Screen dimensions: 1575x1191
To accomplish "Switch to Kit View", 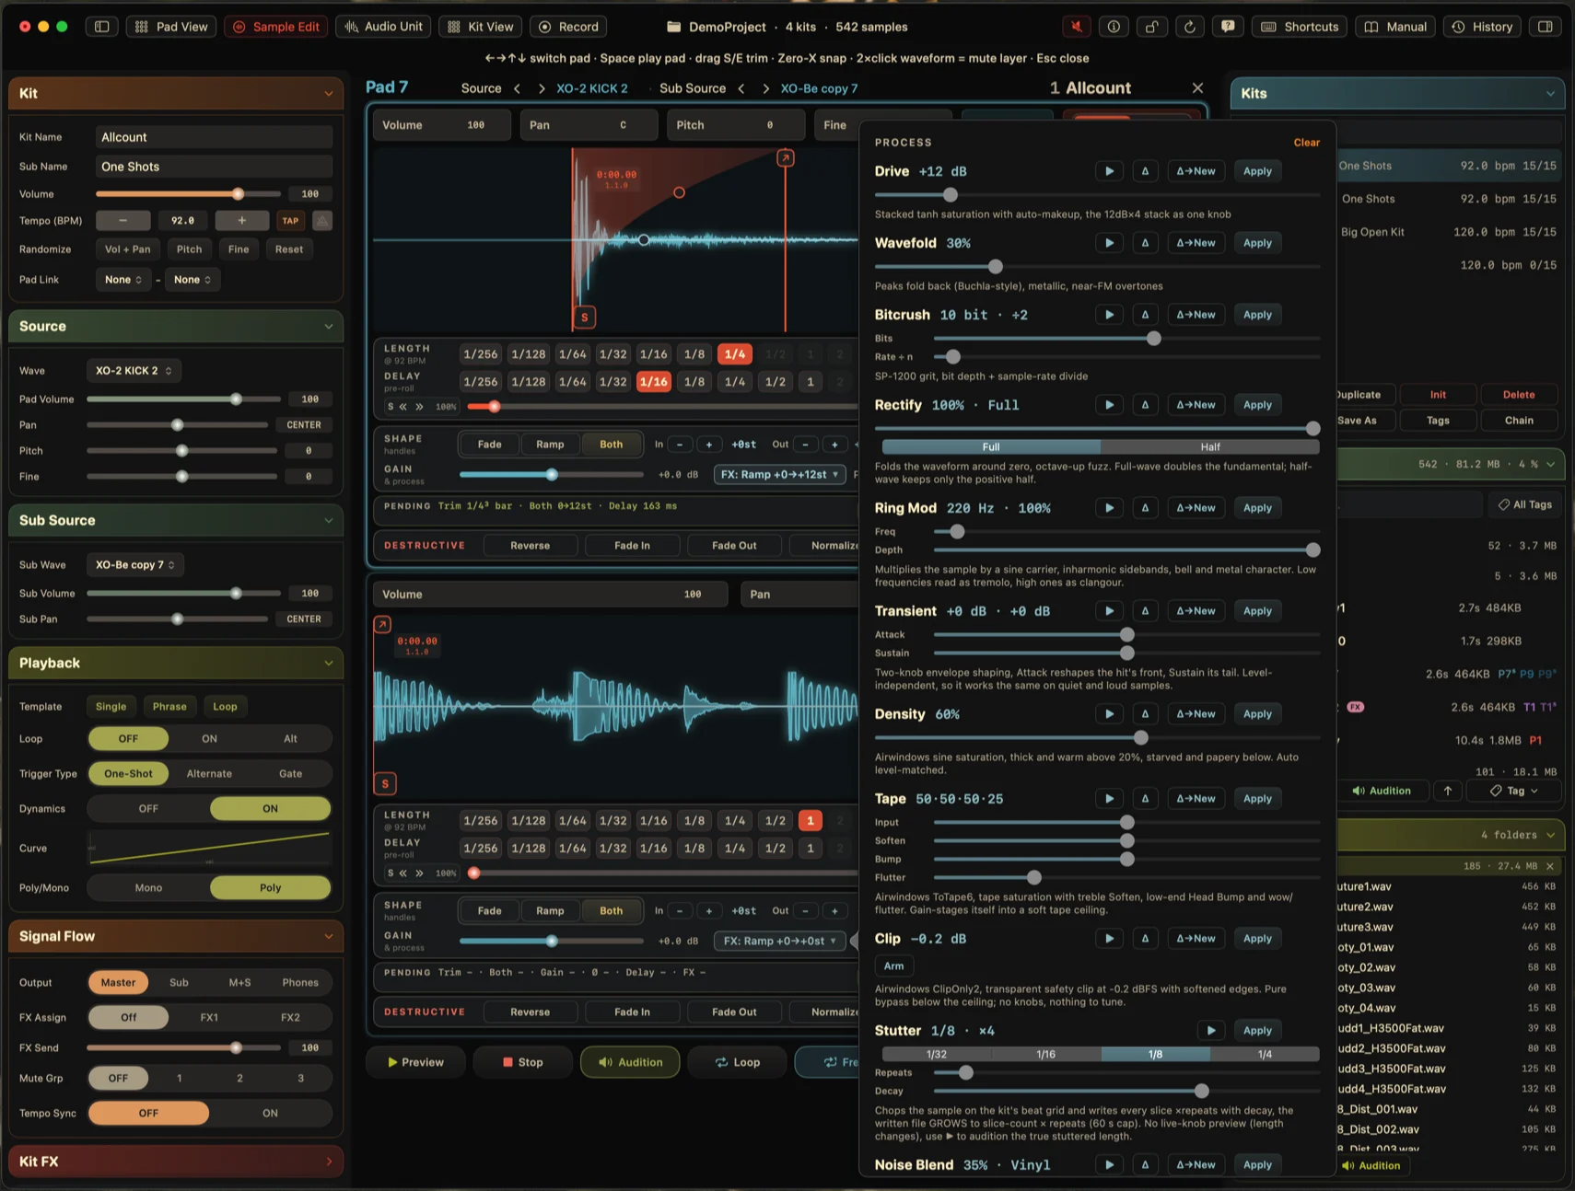I will pyautogui.click(x=481, y=27).
